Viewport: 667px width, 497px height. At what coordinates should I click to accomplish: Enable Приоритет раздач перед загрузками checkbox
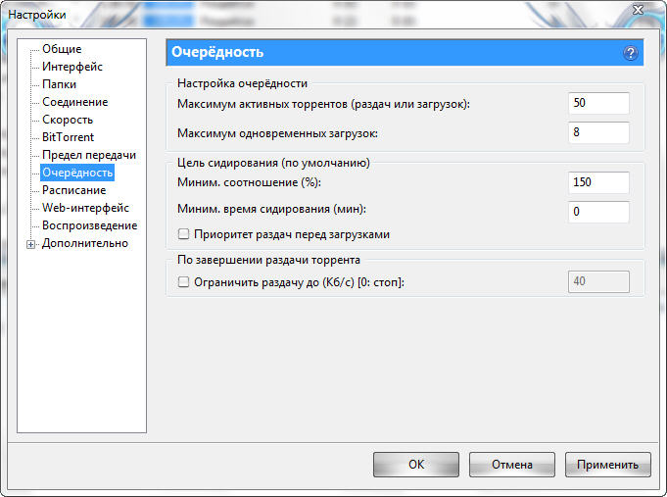184,235
